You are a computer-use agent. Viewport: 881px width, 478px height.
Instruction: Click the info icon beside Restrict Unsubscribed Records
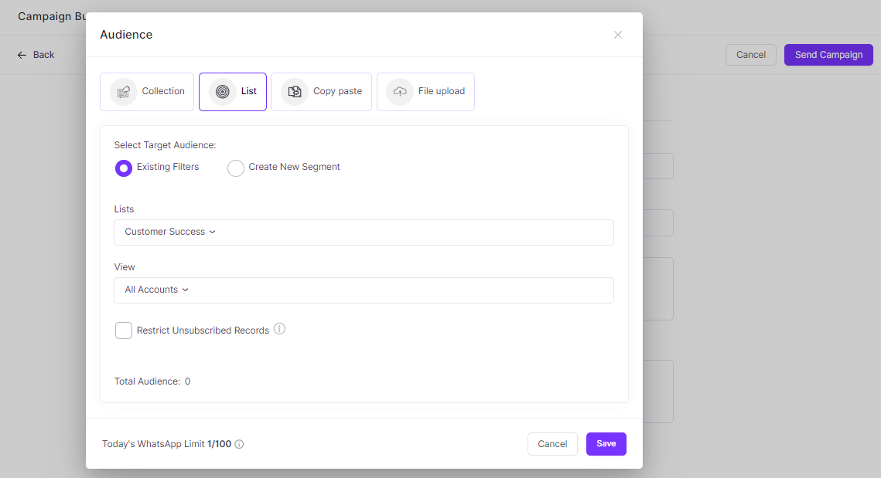(x=279, y=329)
